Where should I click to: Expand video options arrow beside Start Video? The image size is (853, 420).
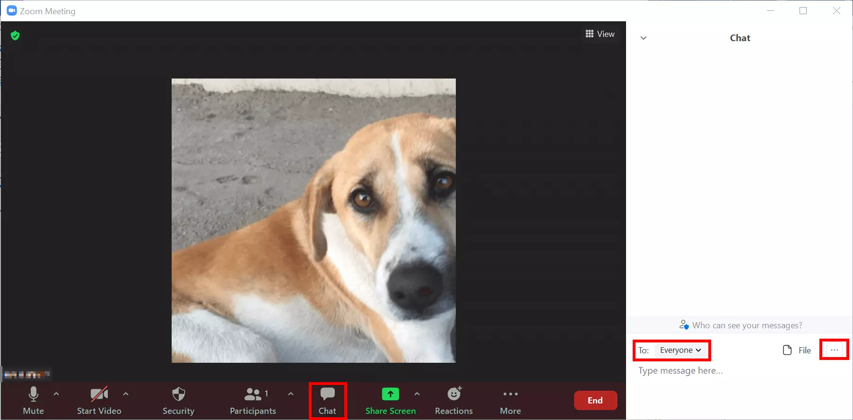126,394
